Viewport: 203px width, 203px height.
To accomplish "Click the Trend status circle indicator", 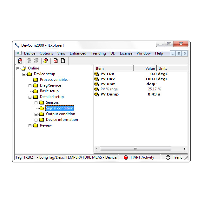I will click(x=168, y=157).
